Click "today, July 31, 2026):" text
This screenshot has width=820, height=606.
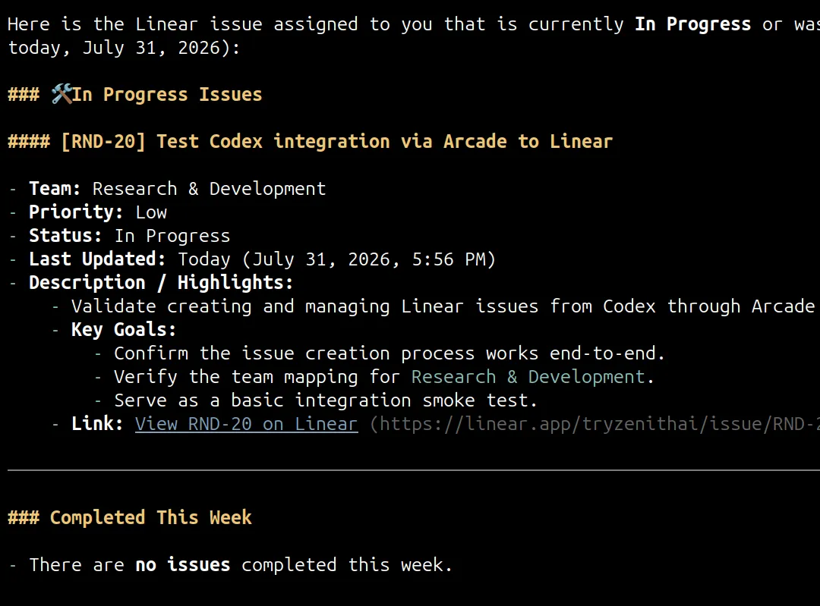124,48
